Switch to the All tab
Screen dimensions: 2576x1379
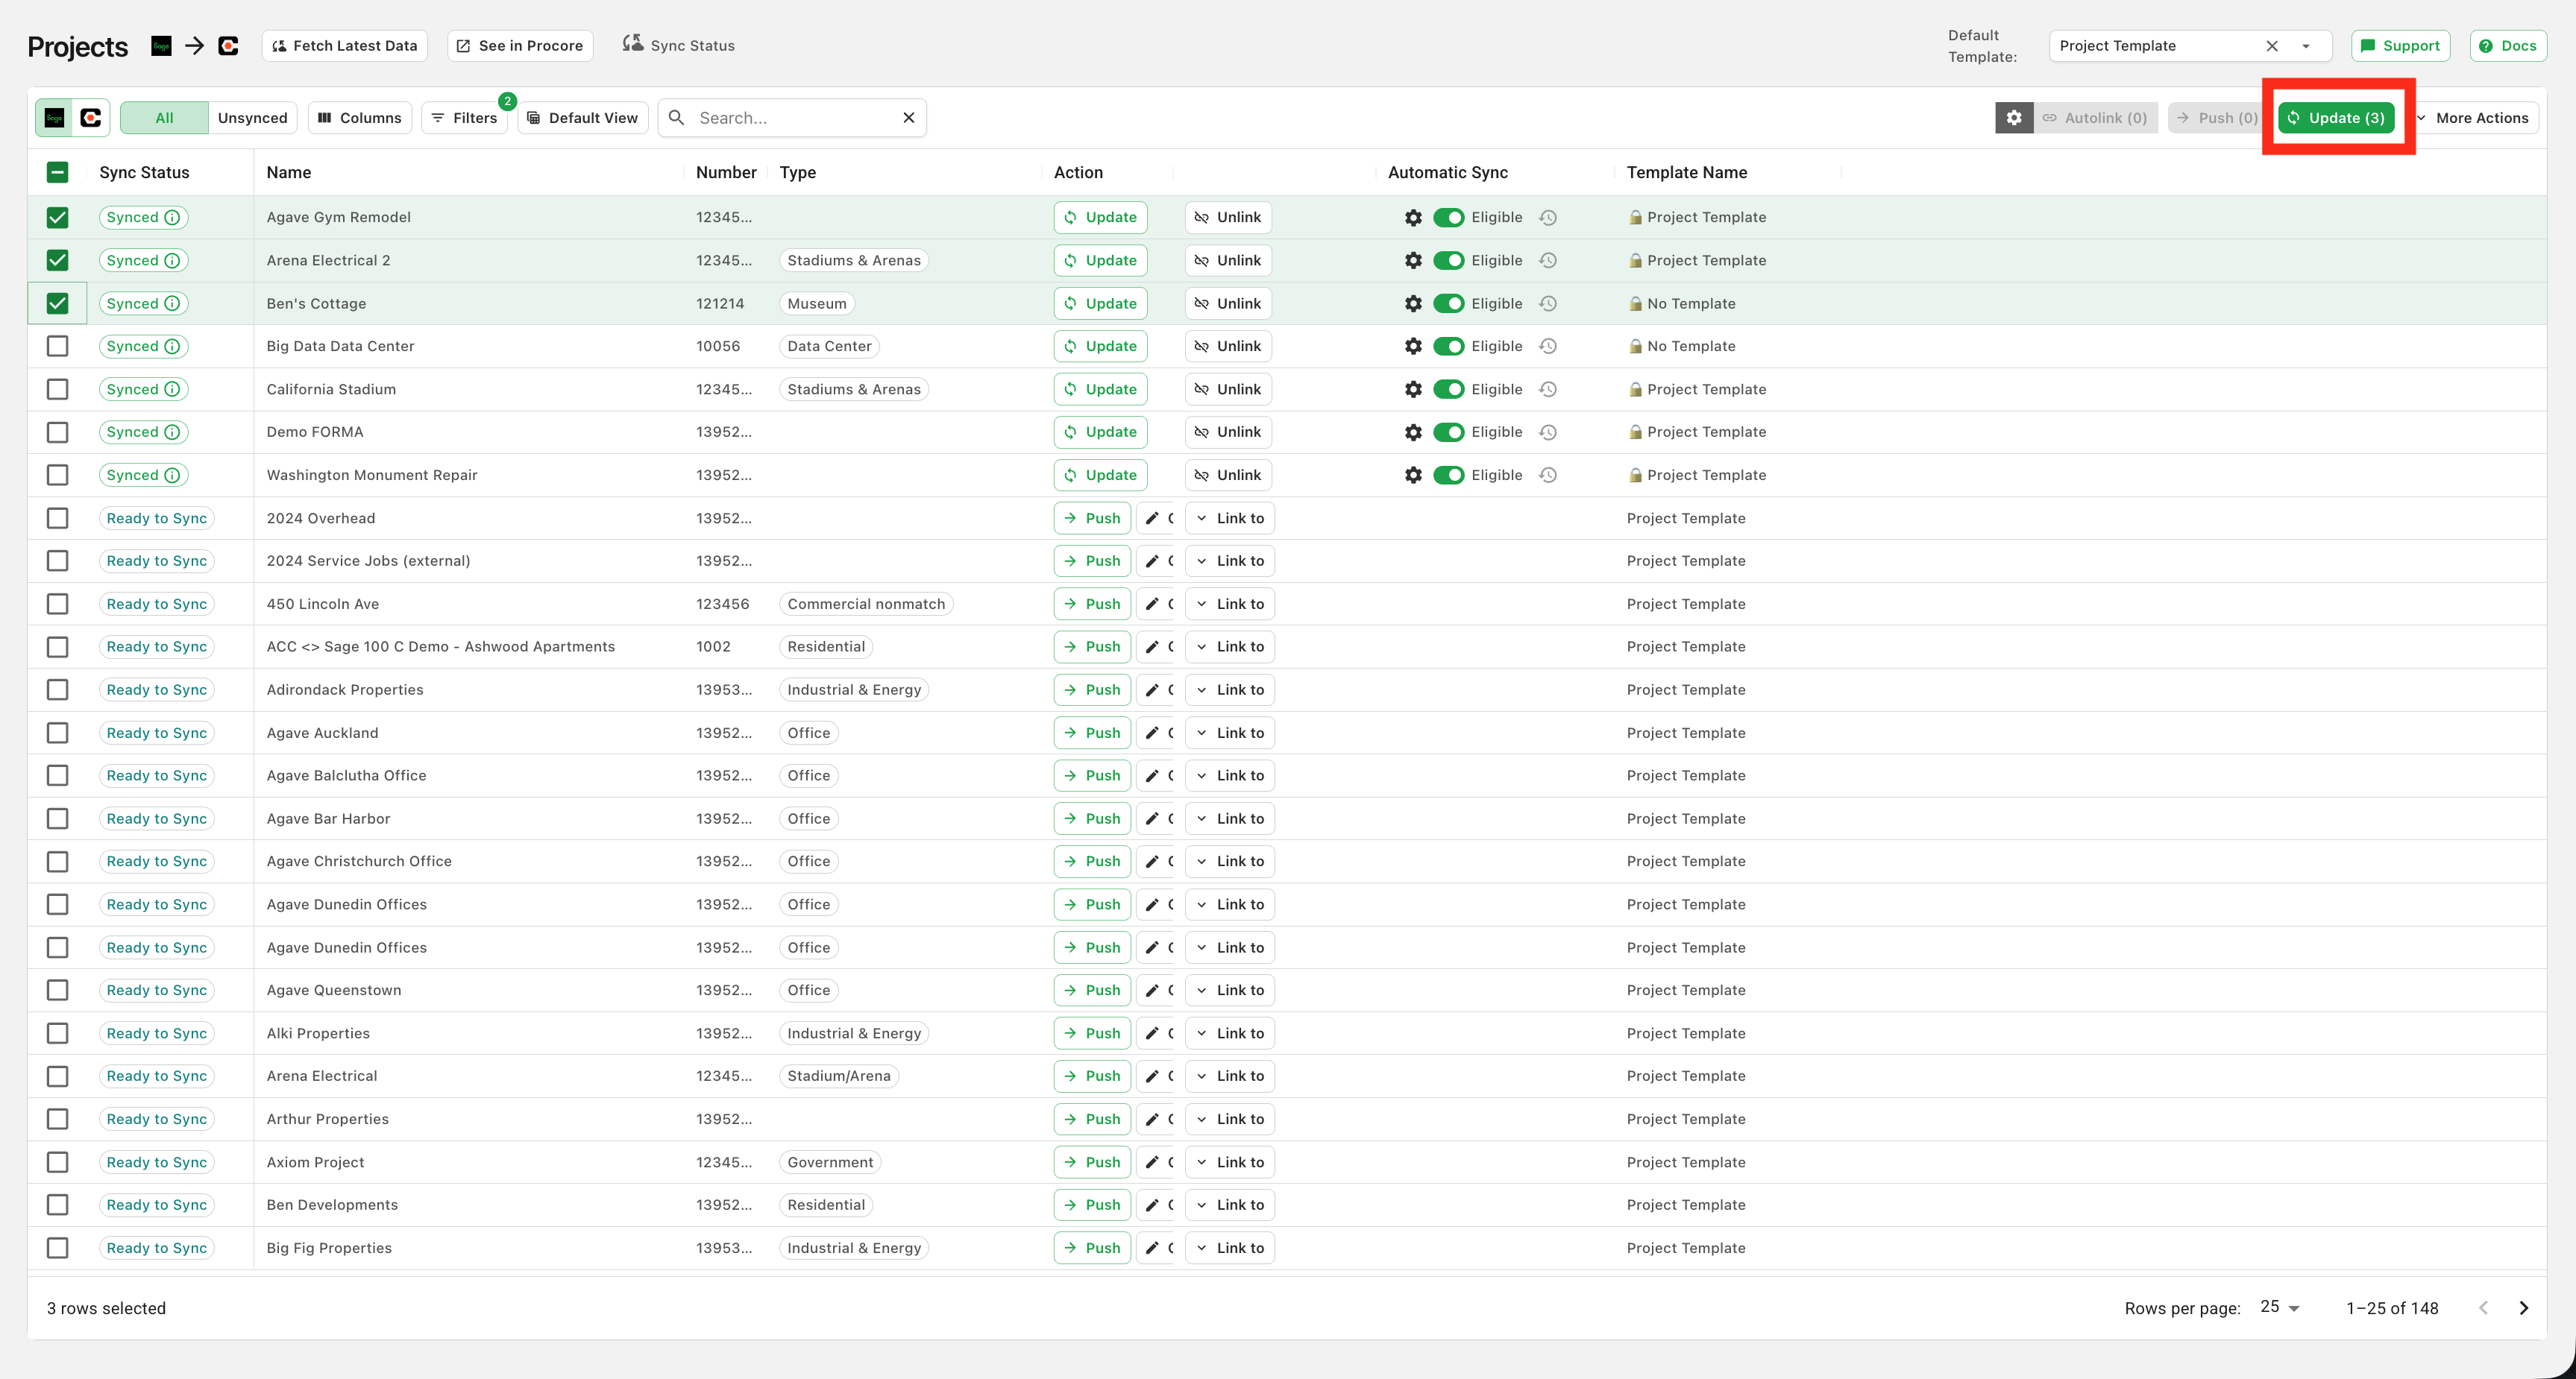pyautogui.click(x=164, y=118)
